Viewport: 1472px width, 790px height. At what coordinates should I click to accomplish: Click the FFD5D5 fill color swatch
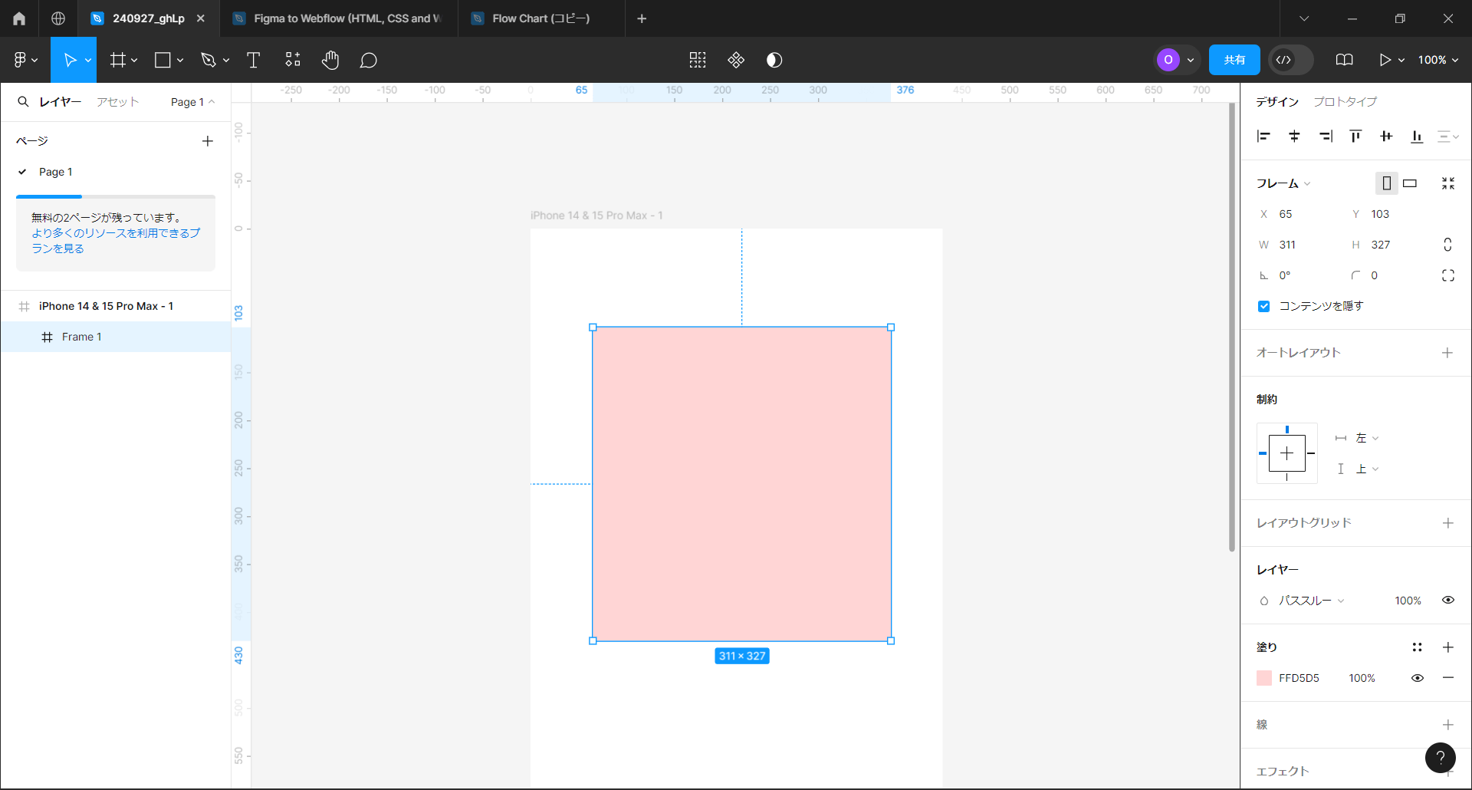1264,678
